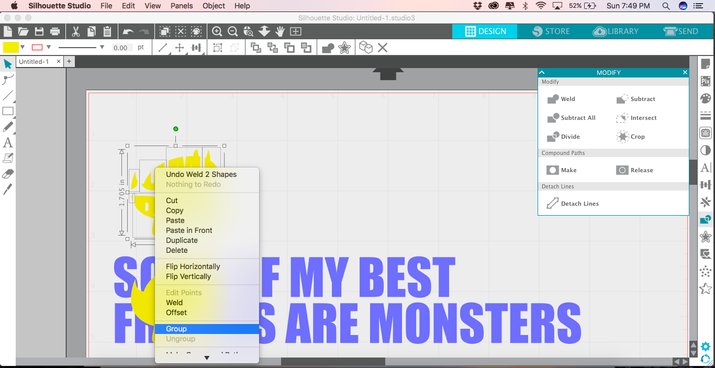Open the line style dropdown
715x368 pixels.
[x=102, y=48]
